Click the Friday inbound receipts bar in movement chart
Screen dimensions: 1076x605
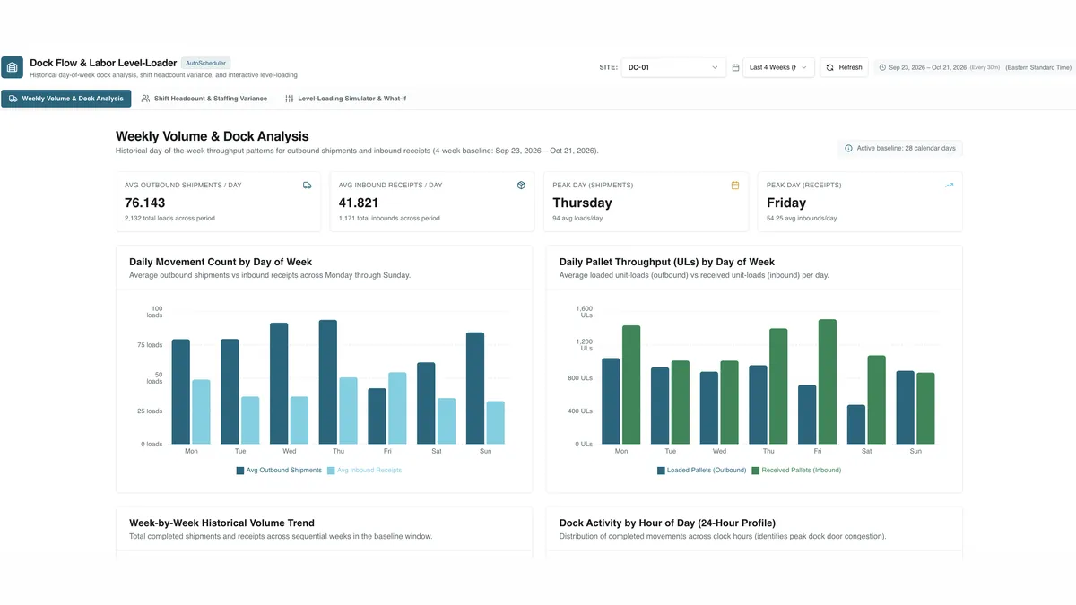pyautogui.click(x=397, y=408)
